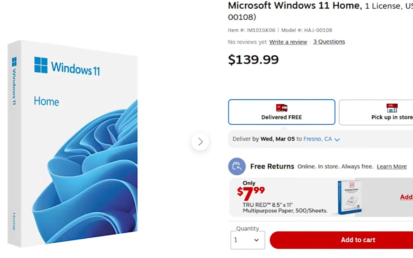Click the round Free Returns icon
413x258 pixels.
(237, 166)
